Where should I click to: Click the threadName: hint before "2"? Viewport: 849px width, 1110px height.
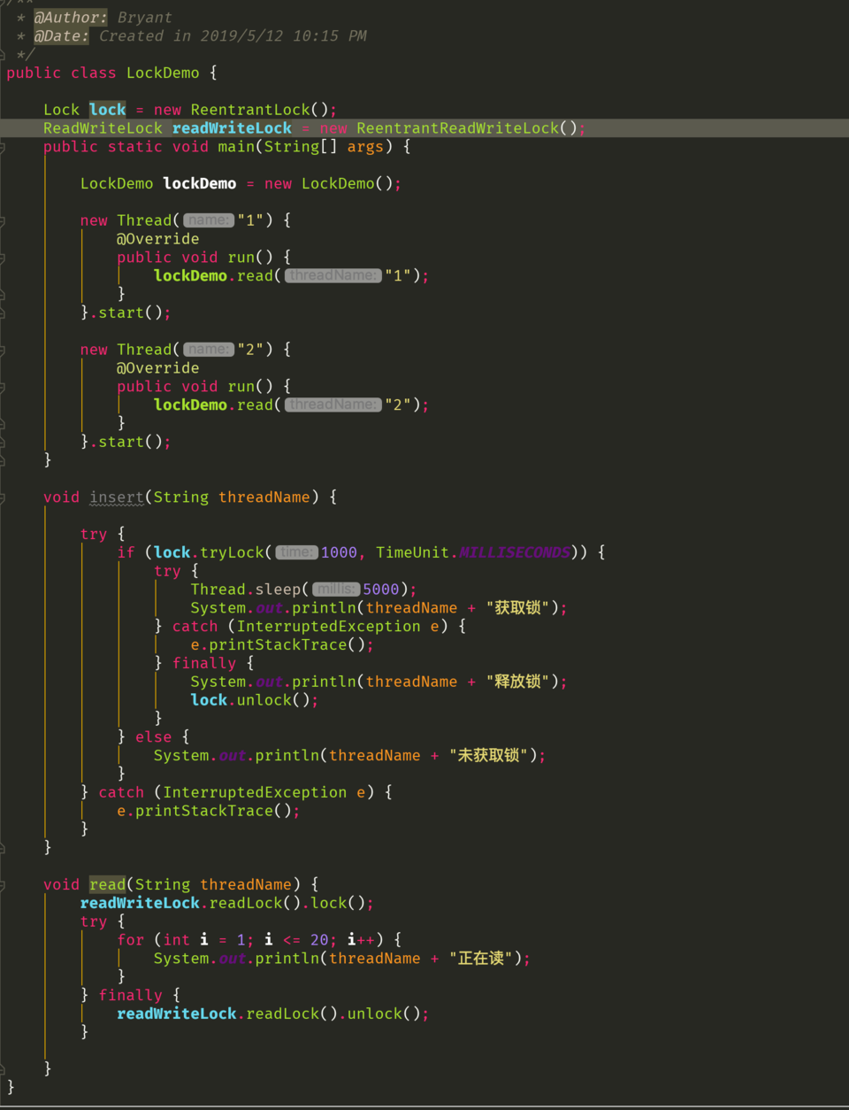coord(333,405)
